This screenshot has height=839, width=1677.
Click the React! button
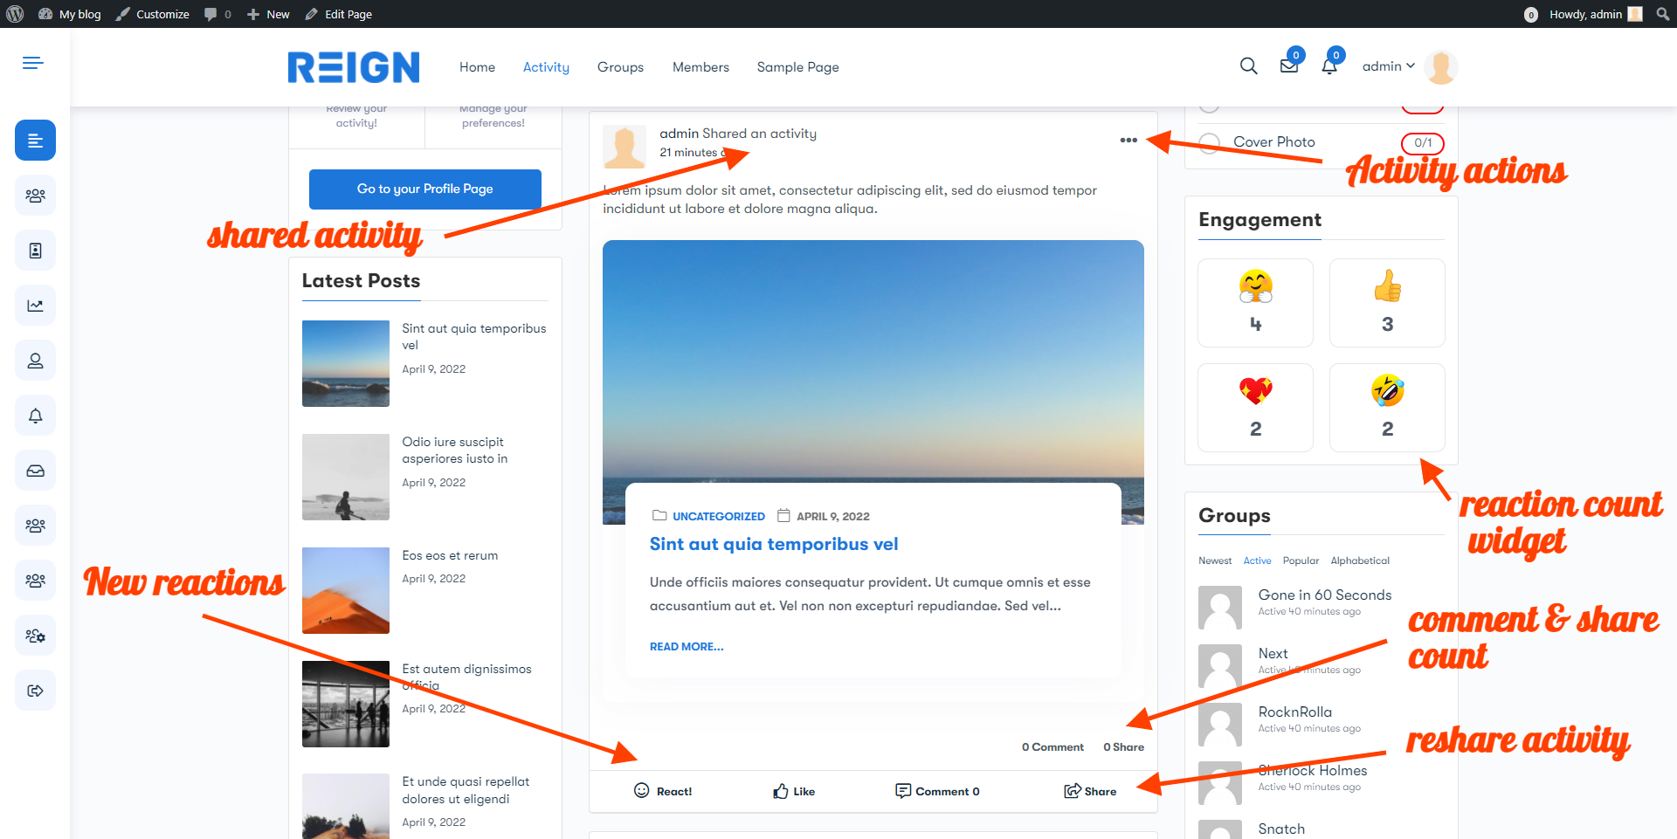pos(663,791)
